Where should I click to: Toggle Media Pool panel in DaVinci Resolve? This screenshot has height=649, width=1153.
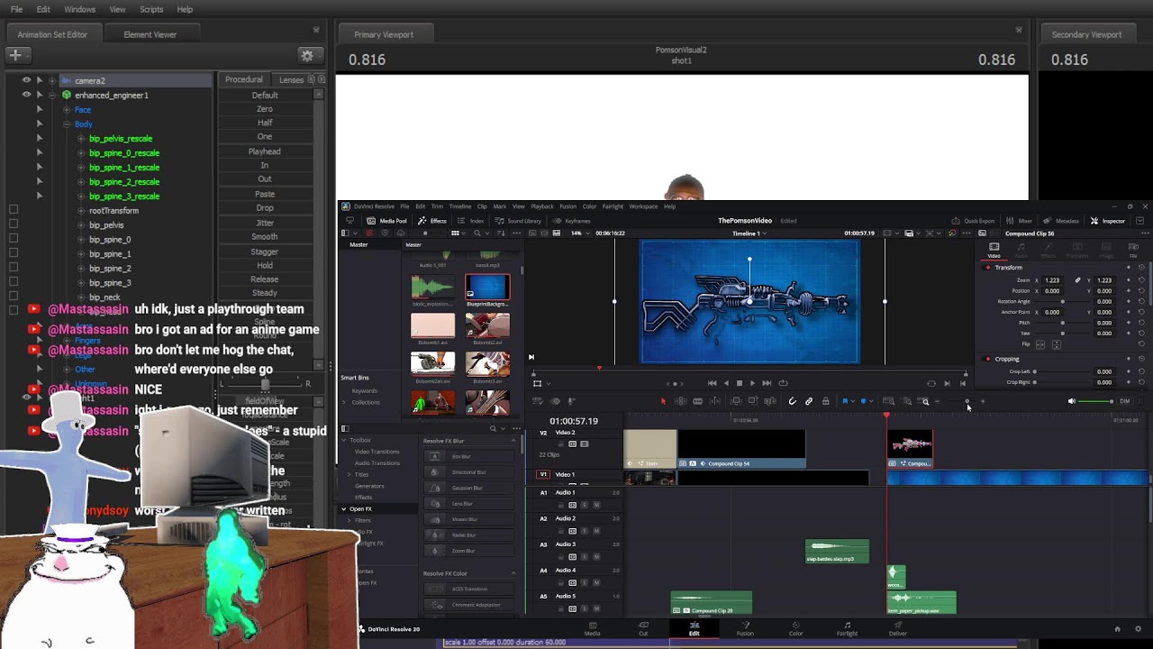pyautogui.click(x=387, y=221)
